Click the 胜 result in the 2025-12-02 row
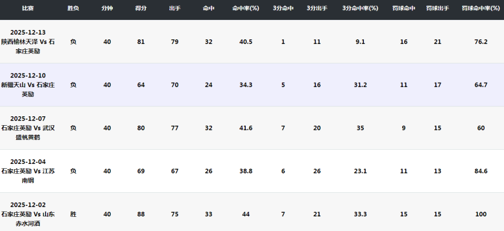Screen dimensions: 504x231 point(73,214)
